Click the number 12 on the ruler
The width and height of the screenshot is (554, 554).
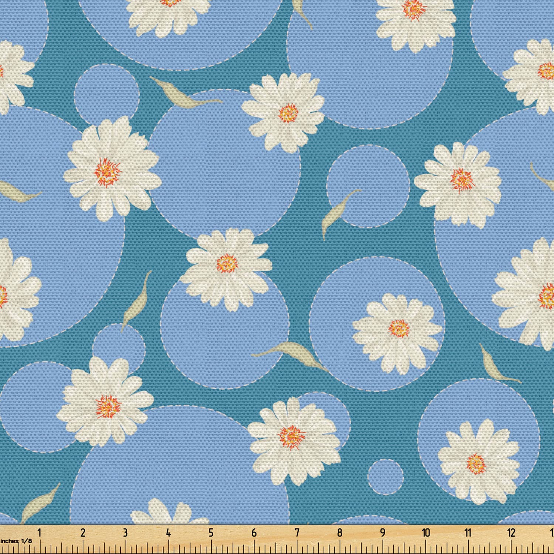coord(512,533)
